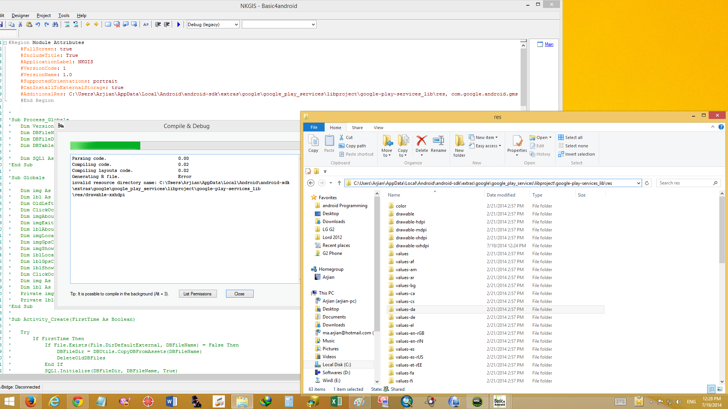Open the New item dropdown
Image resolution: width=728 pixels, height=409 pixels.
486,137
